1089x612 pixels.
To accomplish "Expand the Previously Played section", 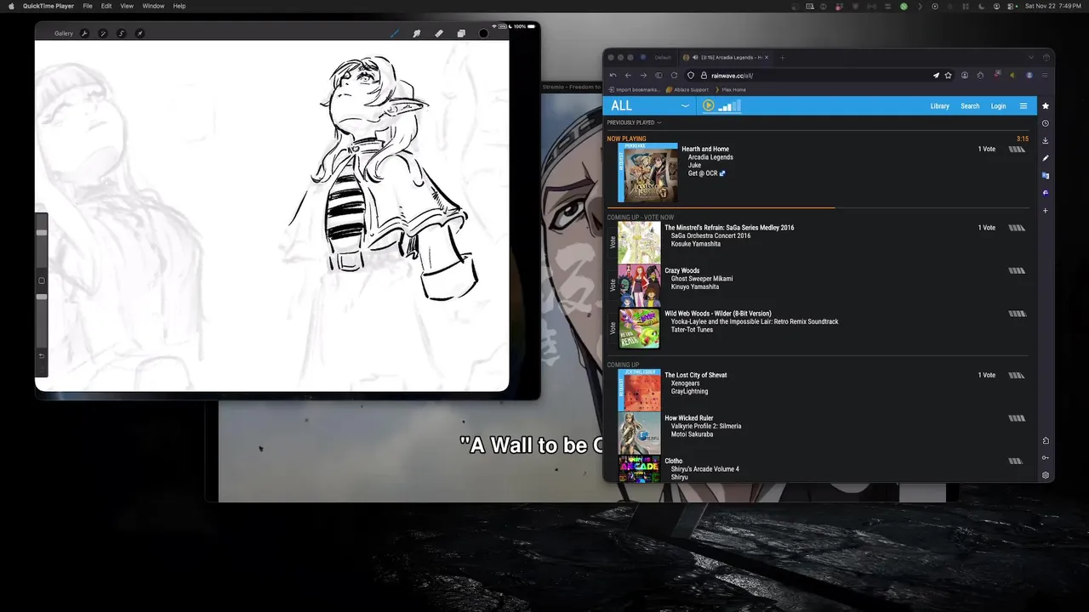I will [634, 122].
